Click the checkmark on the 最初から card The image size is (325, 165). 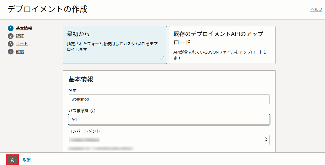[x=162, y=58]
